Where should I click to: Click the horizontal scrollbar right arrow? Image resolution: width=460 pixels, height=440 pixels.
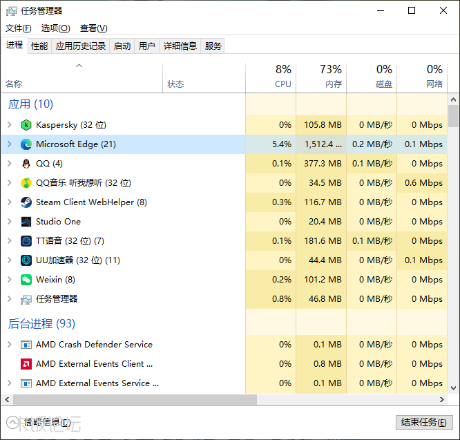442,400
